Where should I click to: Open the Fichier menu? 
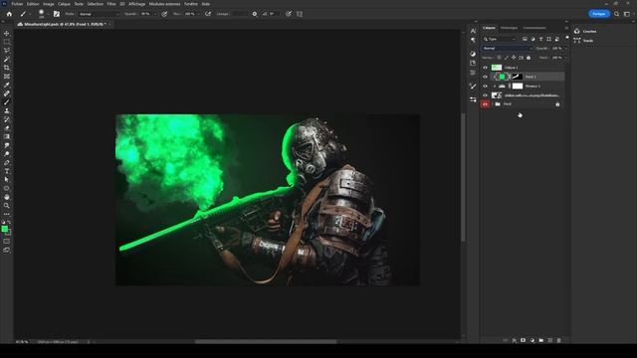point(17,4)
